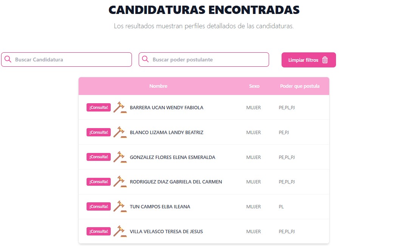Focus the Buscar Candidatura search field

[72, 60]
